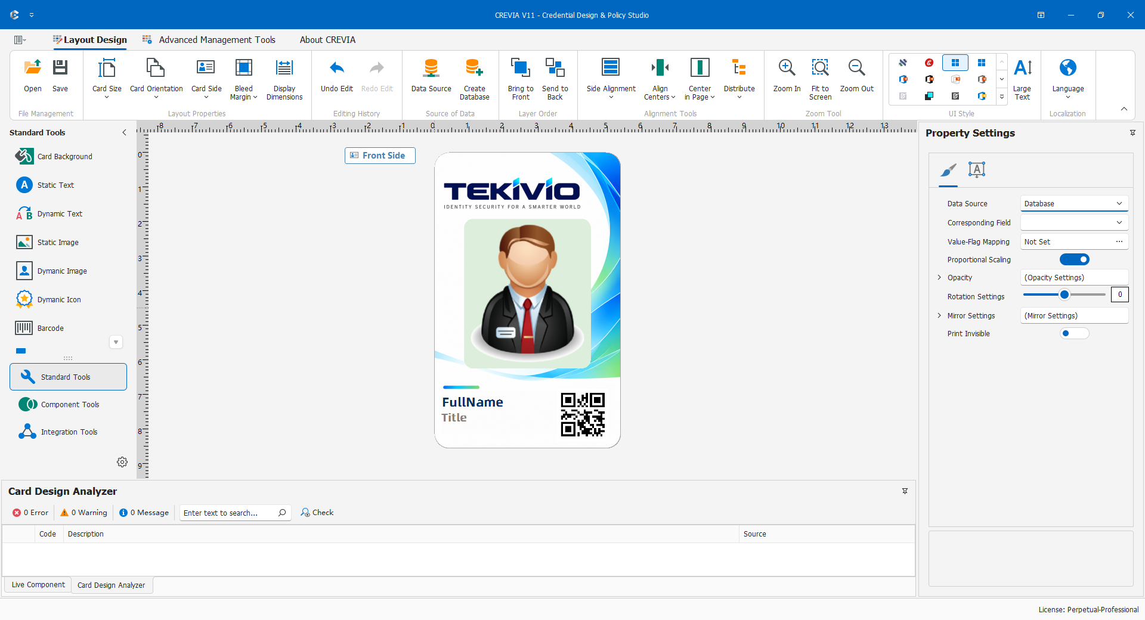This screenshot has width=1145, height=620.
Task: Collapse the Standard Tools panel
Action: point(124,132)
